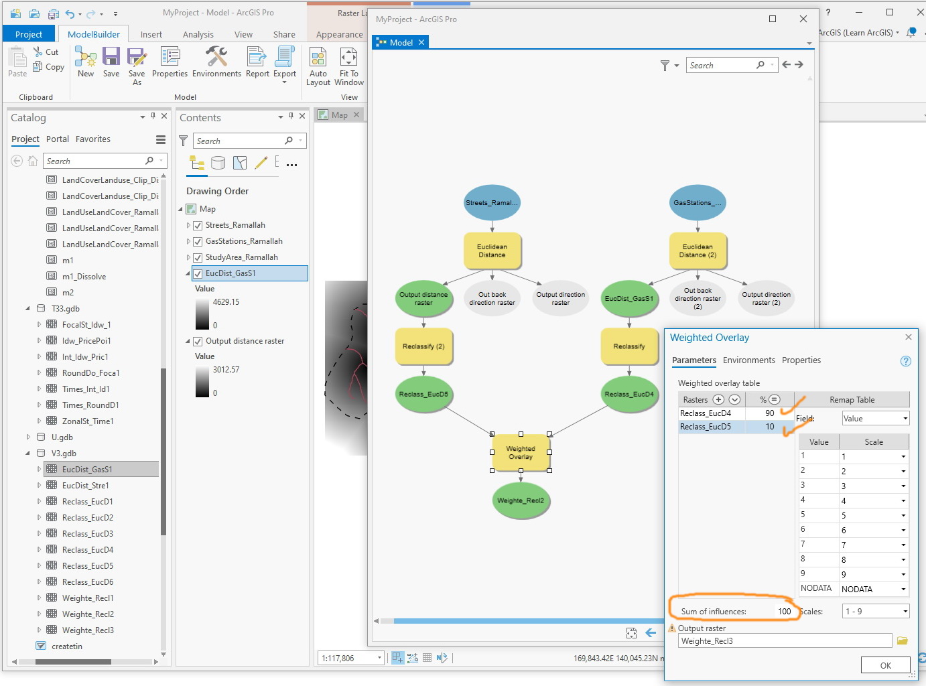Click the Weighted Overlay help icon
The width and height of the screenshot is (926, 686).
tap(906, 361)
